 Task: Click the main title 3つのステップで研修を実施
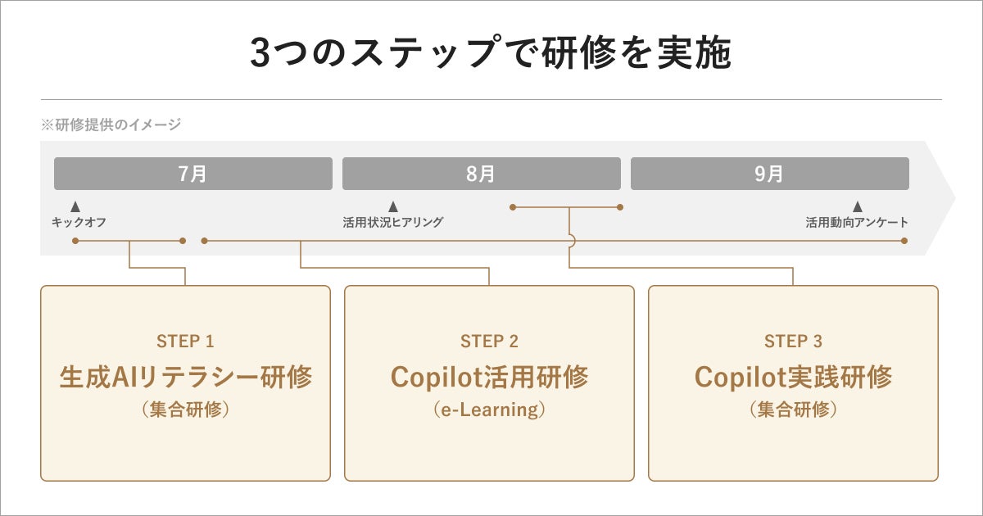click(491, 54)
